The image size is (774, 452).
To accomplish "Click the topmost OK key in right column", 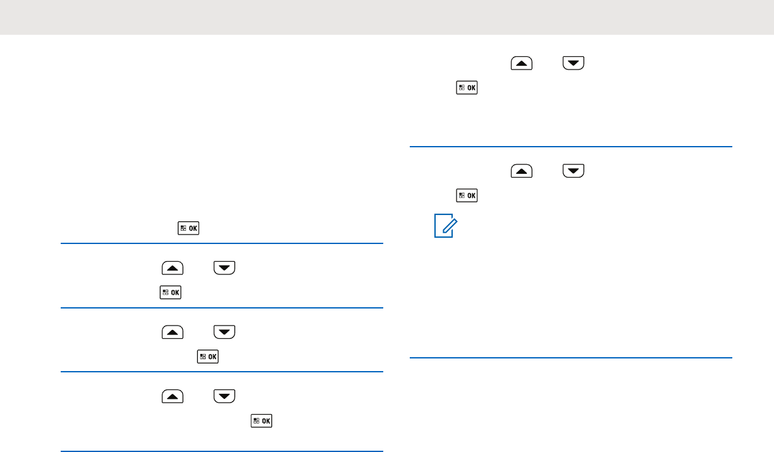I will [467, 89].
